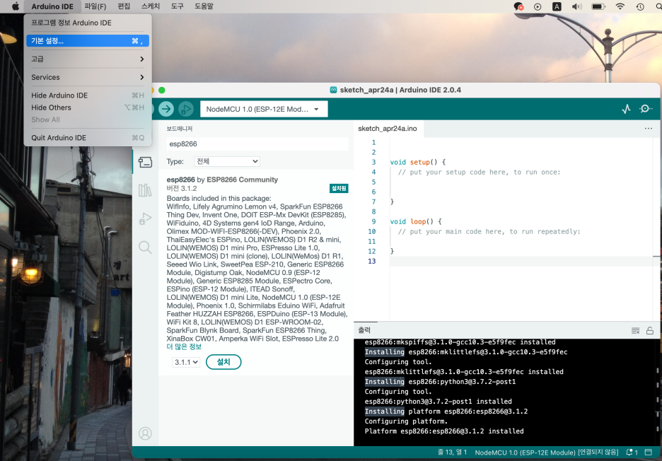Click the esp8266 search field
Viewport: 662px width, 461px height.
click(257, 144)
